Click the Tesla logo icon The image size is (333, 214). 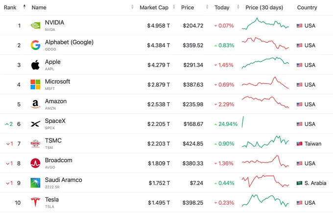pos(35,202)
